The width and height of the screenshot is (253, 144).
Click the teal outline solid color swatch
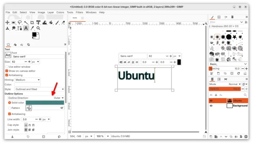45,102
